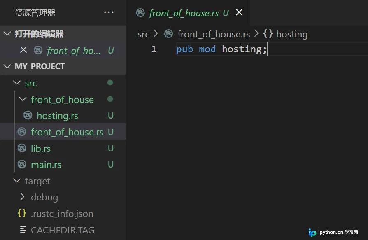Click the U status badge on lib.rs
368x240 pixels.
(x=111, y=149)
